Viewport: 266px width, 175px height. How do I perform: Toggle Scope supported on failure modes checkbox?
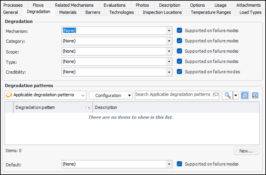pos(179,51)
